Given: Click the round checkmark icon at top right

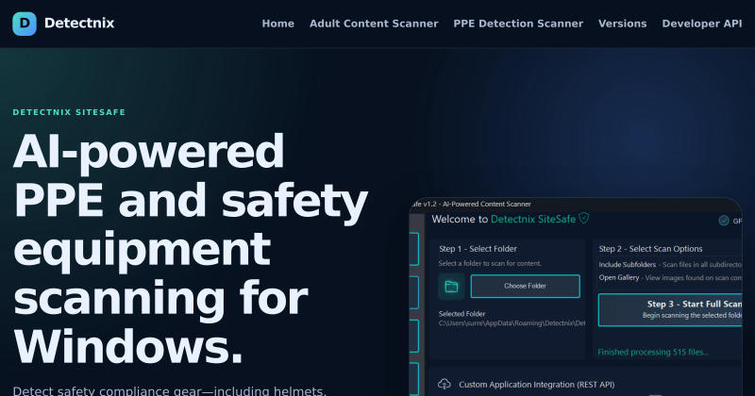Looking at the screenshot, I should coord(724,221).
